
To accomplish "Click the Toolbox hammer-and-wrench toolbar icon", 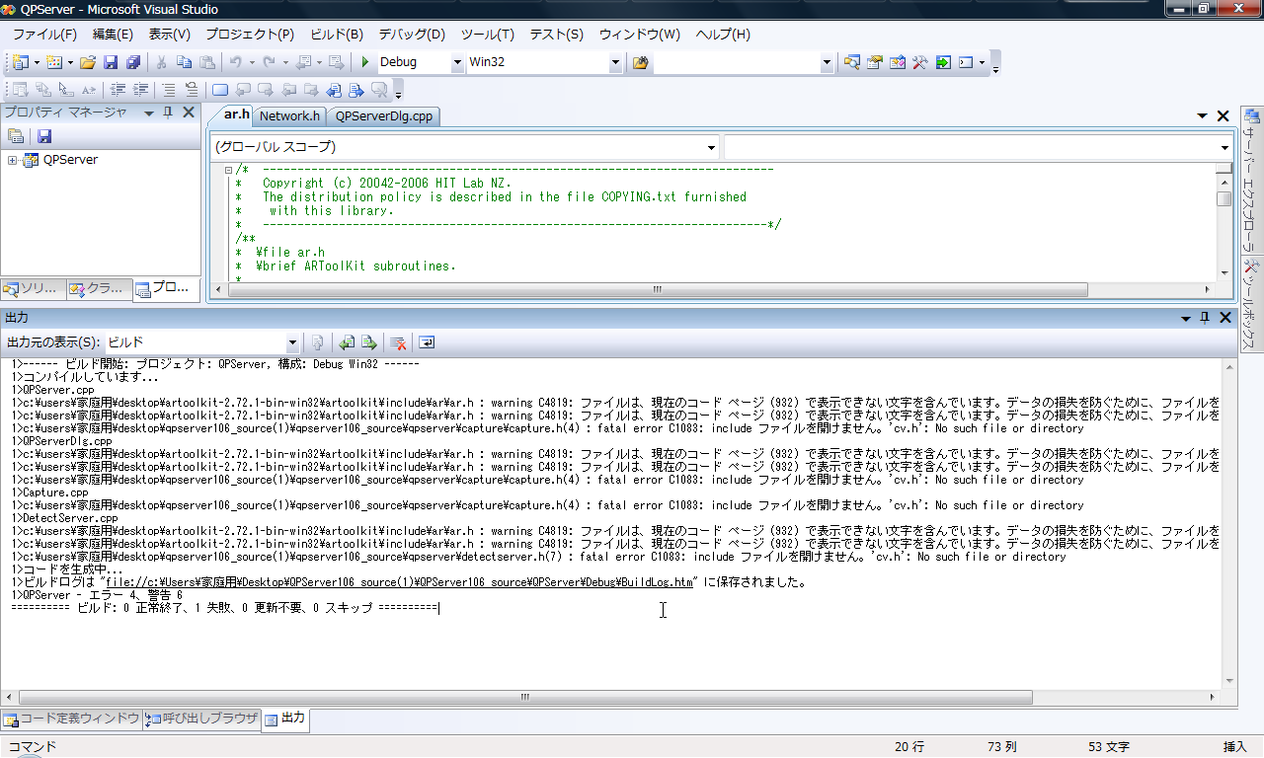I will pyautogui.click(x=919, y=62).
